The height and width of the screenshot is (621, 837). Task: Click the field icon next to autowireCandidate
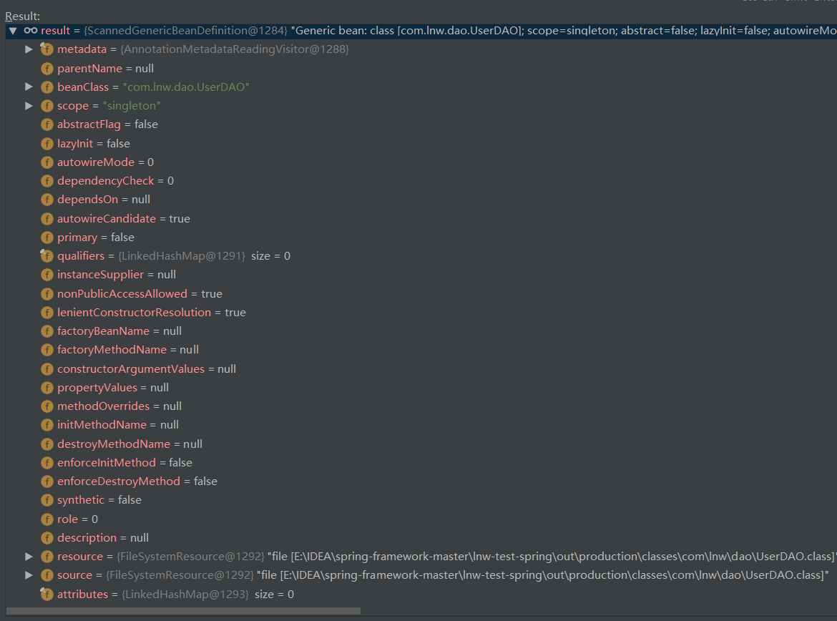(x=47, y=219)
